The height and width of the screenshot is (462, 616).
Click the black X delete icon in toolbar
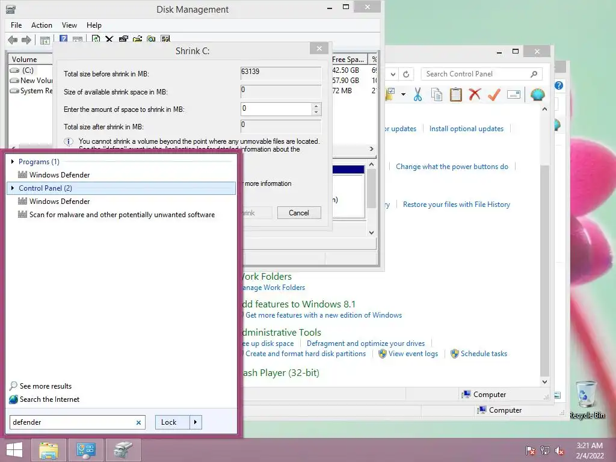pyautogui.click(x=109, y=38)
